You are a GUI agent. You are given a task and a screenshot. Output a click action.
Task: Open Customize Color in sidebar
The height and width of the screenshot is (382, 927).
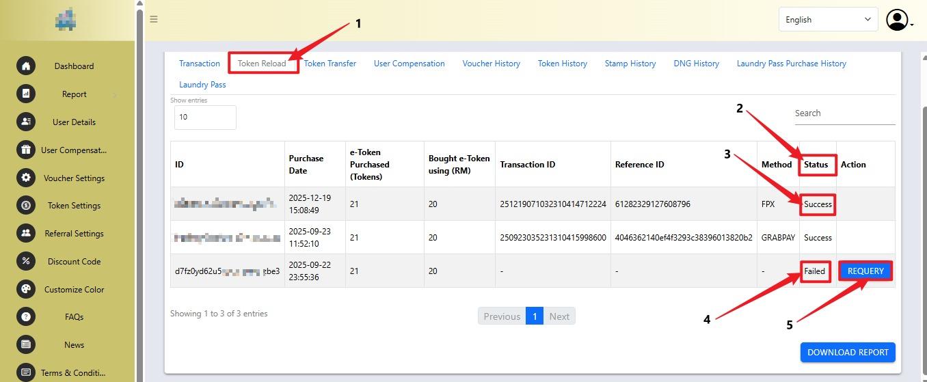pos(74,290)
